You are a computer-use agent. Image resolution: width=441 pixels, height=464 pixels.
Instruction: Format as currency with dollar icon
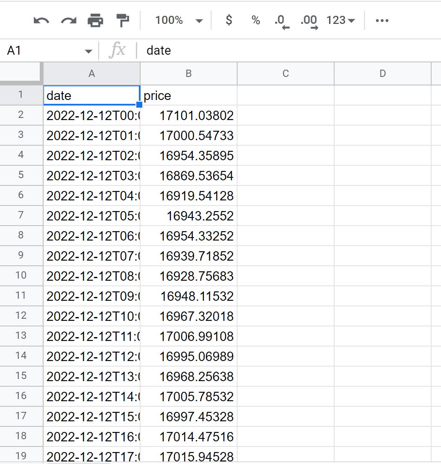tap(229, 20)
